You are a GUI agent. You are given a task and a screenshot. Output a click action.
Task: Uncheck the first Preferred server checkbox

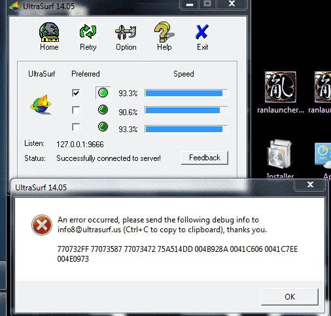click(76, 93)
